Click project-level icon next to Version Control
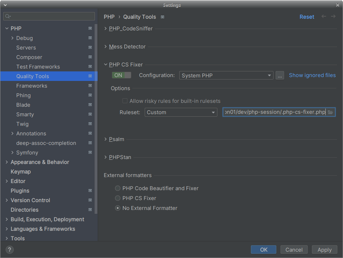The height and width of the screenshot is (258, 343). (x=90, y=200)
